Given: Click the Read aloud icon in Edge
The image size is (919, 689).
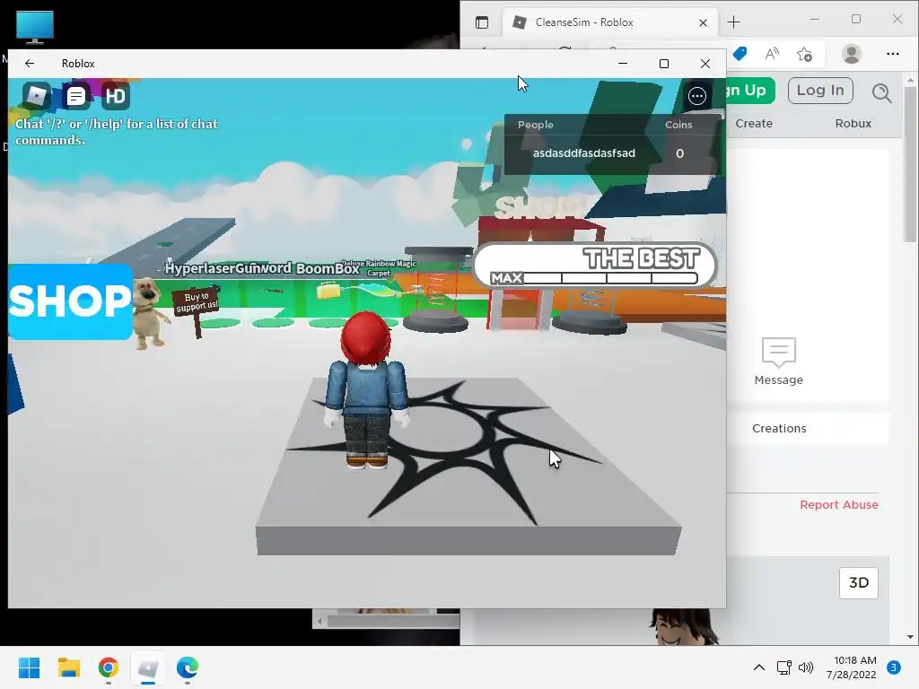Looking at the screenshot, I should [x=772, y=54].
